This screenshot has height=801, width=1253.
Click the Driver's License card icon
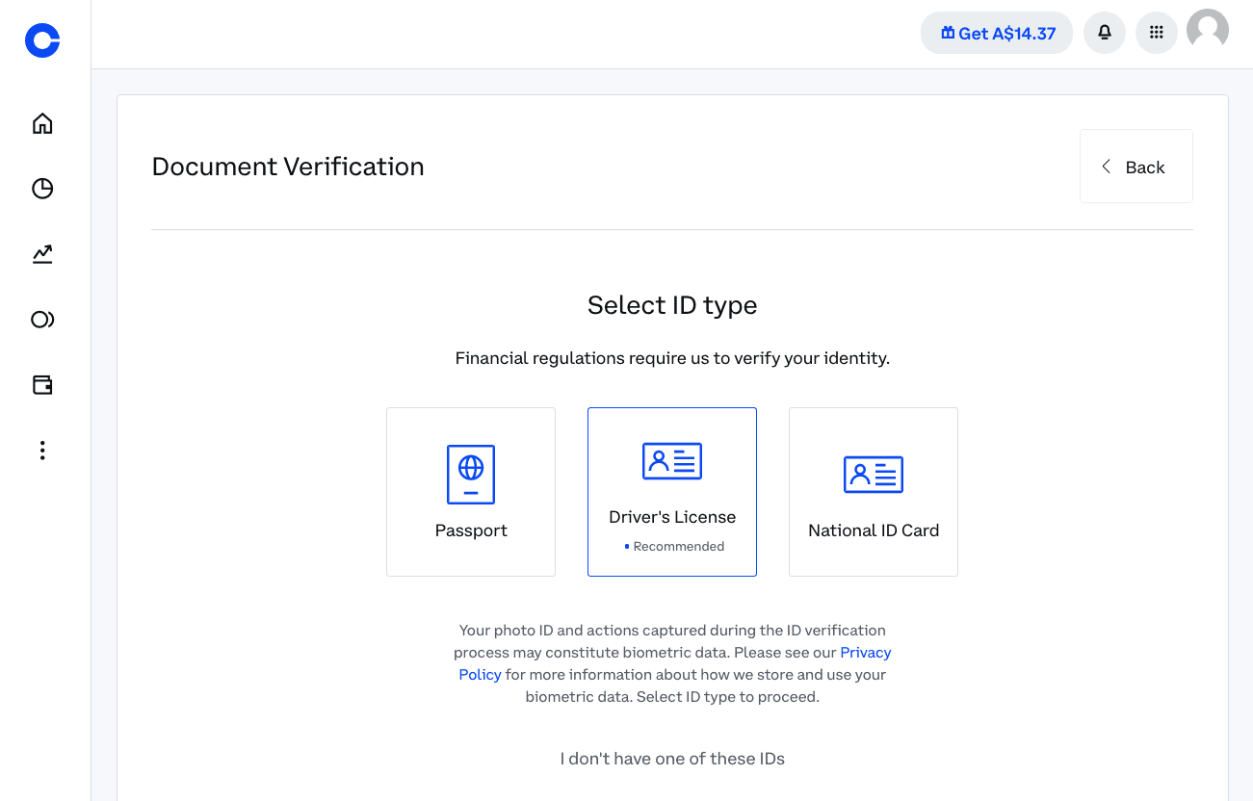[x=671, y=461]
